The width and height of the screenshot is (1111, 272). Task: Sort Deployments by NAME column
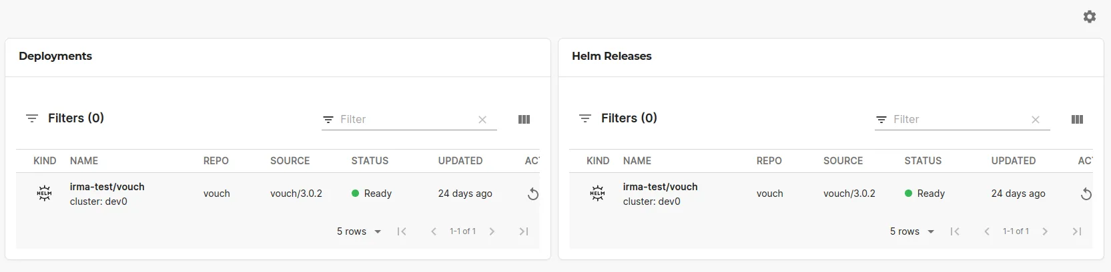(84, 161)
